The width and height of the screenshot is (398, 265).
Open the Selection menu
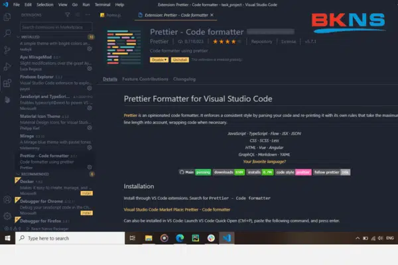[x=45, y=5]
